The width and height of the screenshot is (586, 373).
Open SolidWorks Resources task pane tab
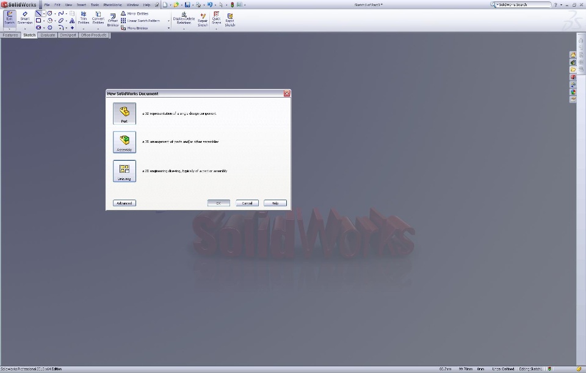573,55
